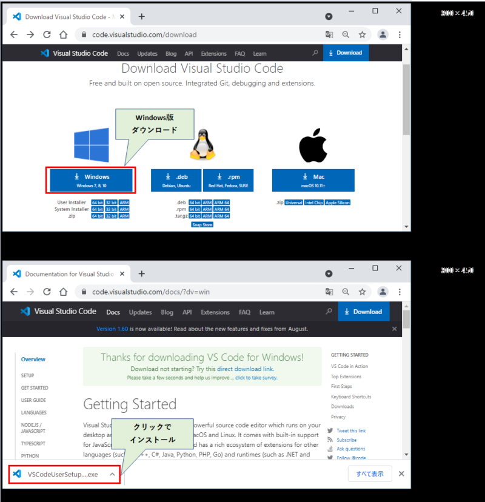
Task: Select GET STARTED in the docs sidebar
Action: [35, 388]
